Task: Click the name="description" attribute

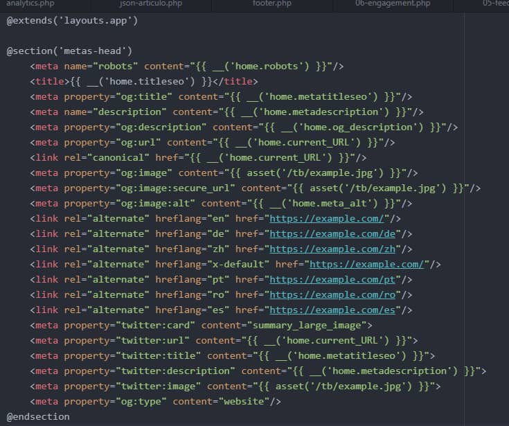Action: (115, 112)
